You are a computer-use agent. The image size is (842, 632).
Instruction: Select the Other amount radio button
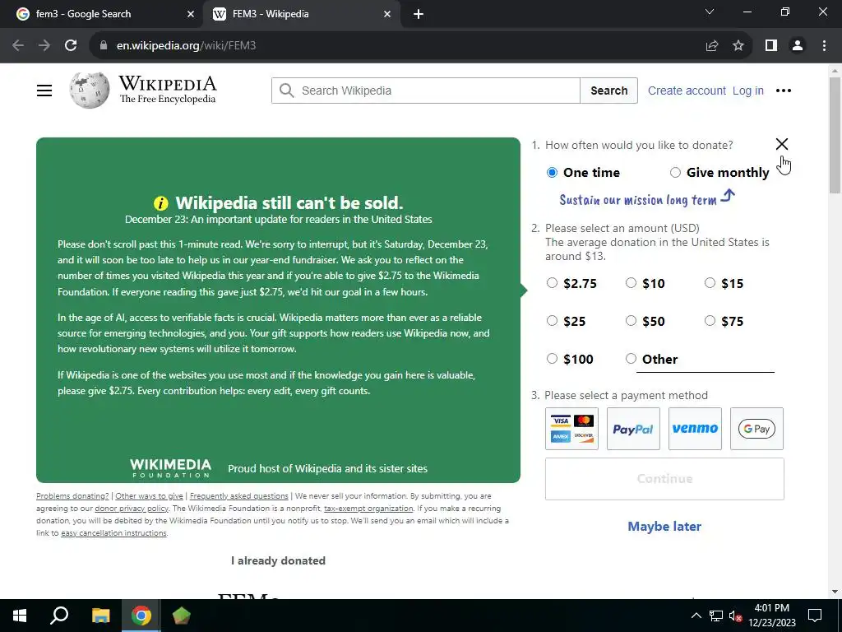[x=631, y=359]
